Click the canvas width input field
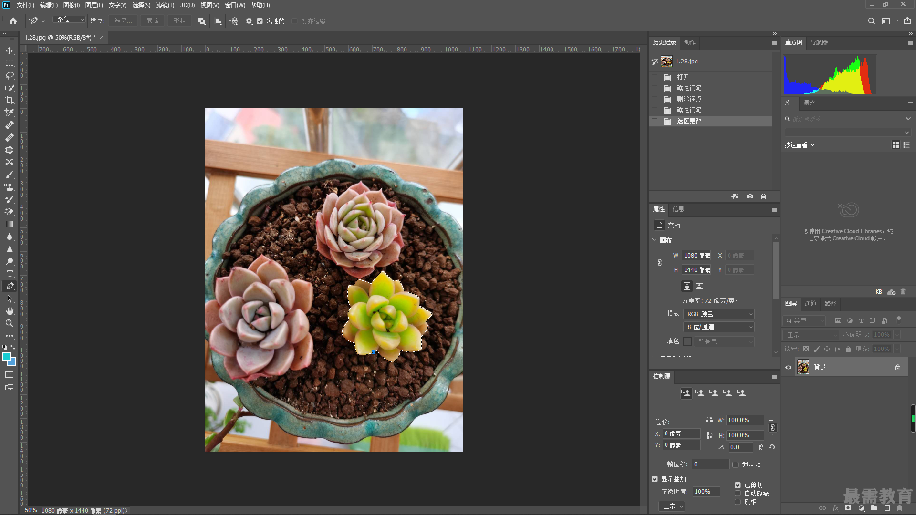 [x=697, y=256]
